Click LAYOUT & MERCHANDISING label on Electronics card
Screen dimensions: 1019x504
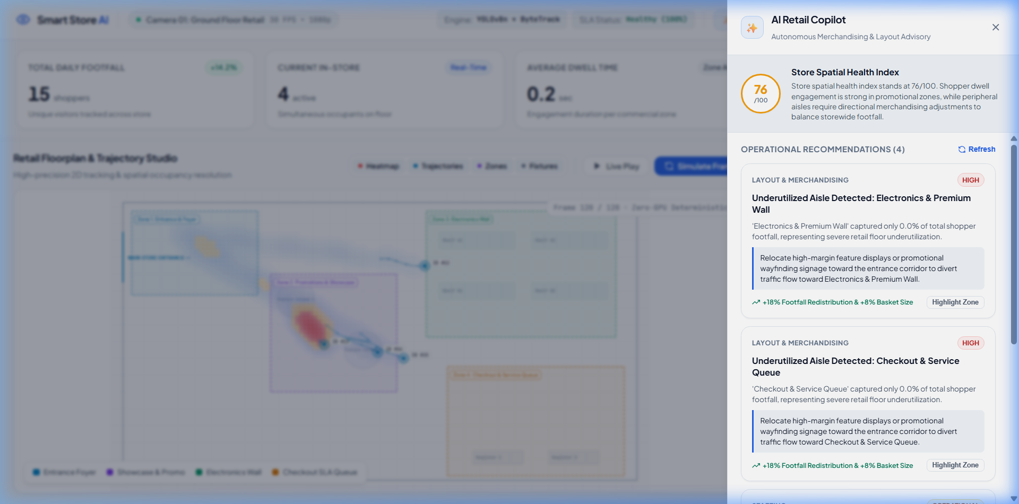[800, 180]
